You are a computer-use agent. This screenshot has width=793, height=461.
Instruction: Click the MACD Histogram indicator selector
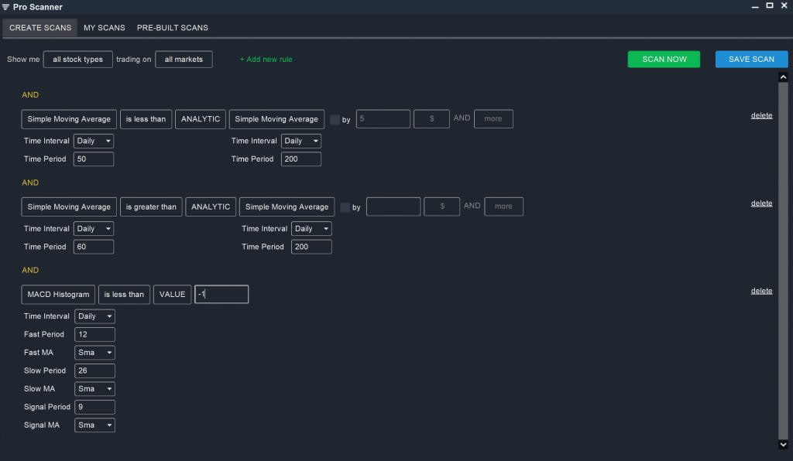tap(58, 295)
